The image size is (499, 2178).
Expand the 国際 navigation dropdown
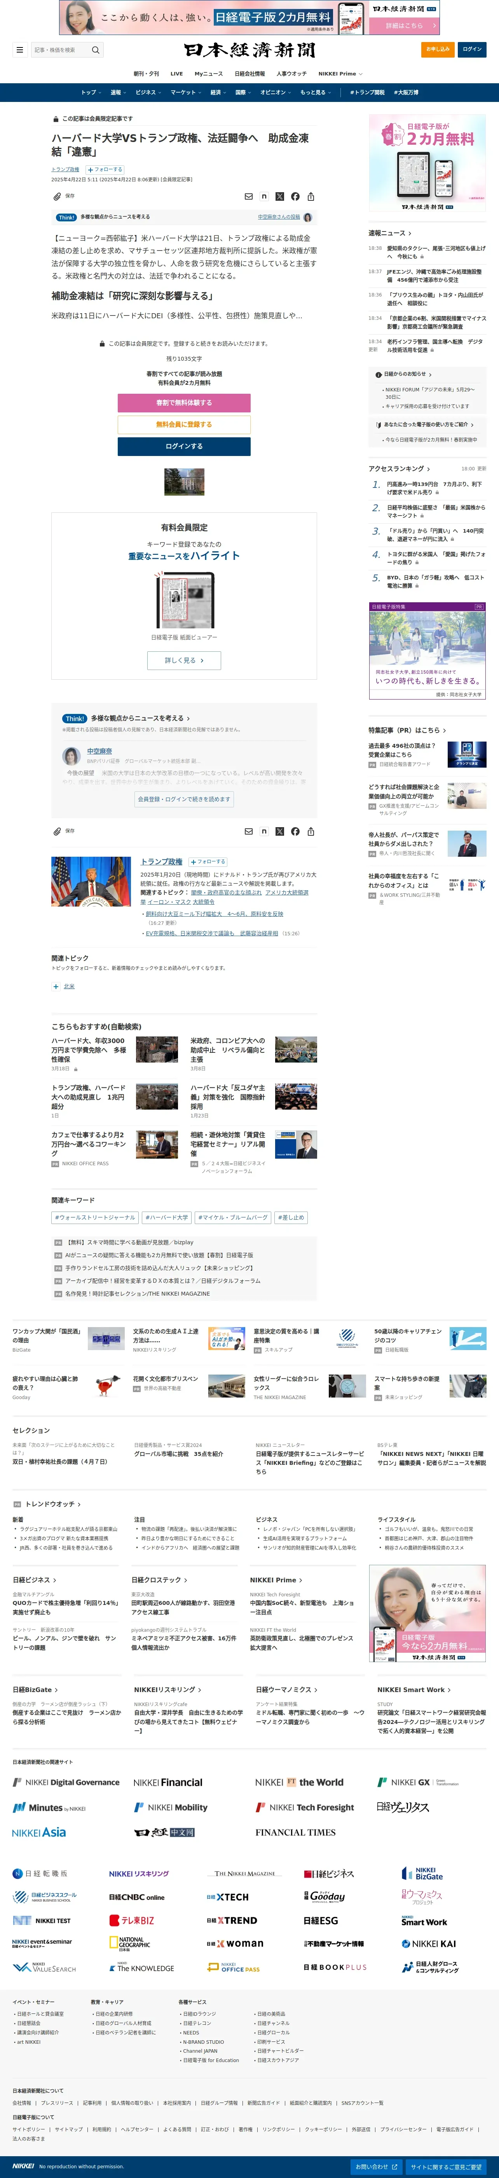[x=243, y=92]
